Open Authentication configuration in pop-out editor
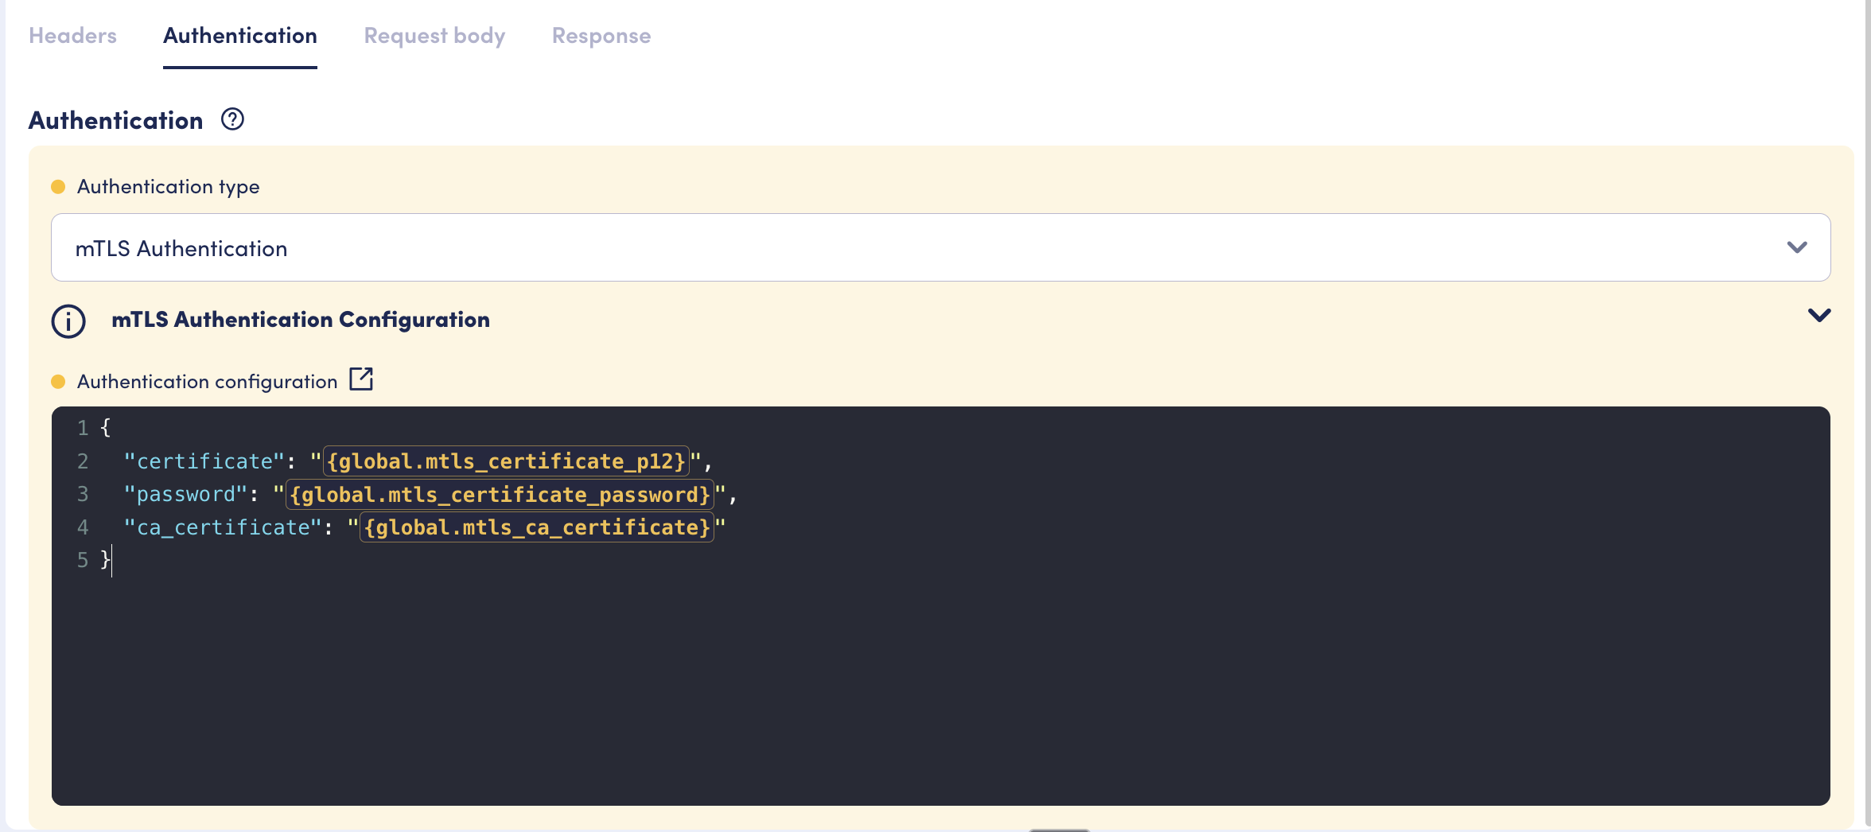Viewport: 1871px width, 832px height. click(361, 379)
